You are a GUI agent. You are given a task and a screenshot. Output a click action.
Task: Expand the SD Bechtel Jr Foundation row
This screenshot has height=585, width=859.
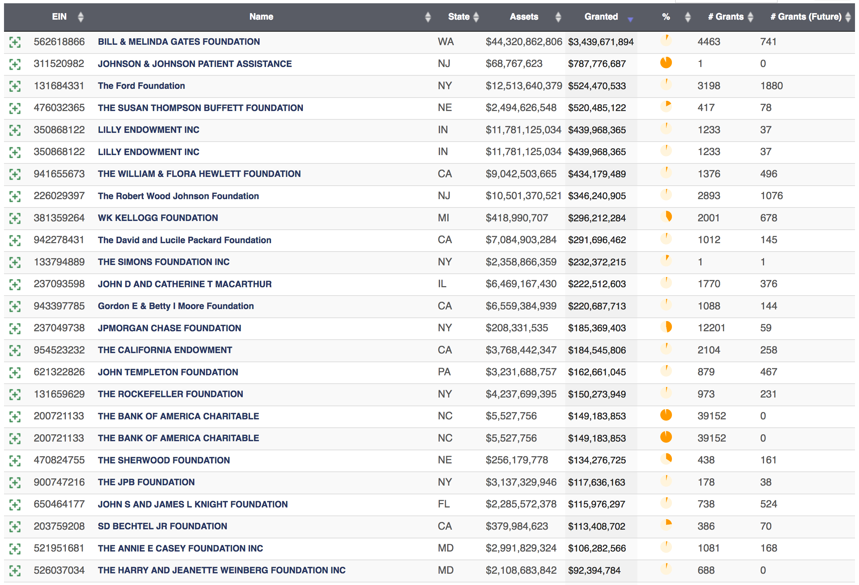point(15,527)
